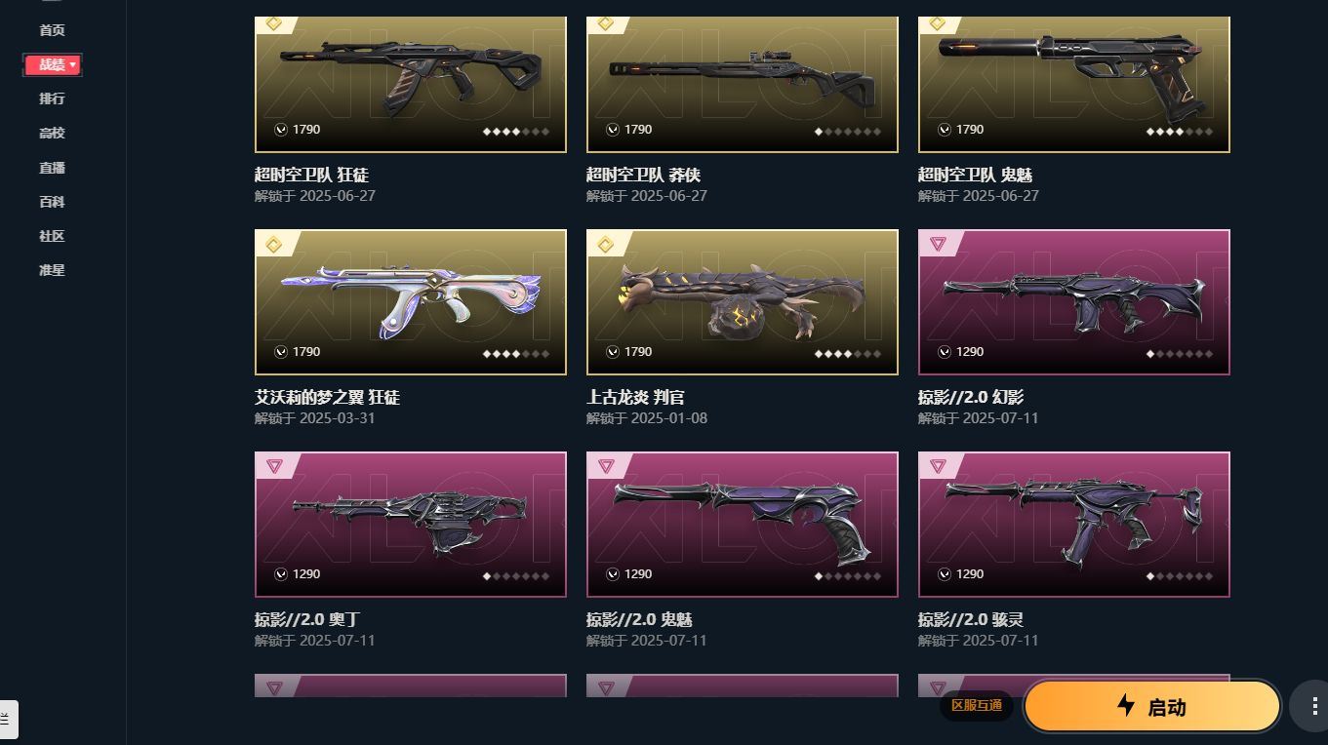Screen dimensions: 1328x745
Task: Open the 直播 sidebar section
Action: (52, 168)
